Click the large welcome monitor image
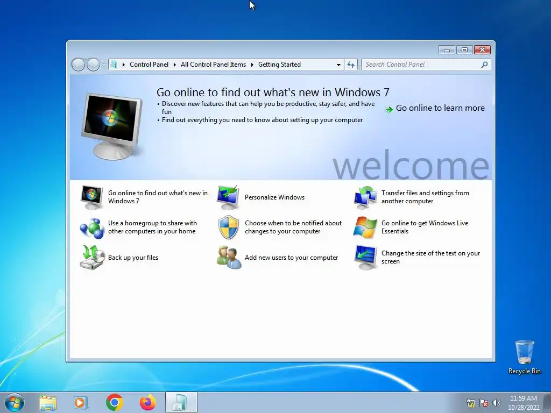 pyautogui.click(x=112, y=126)
